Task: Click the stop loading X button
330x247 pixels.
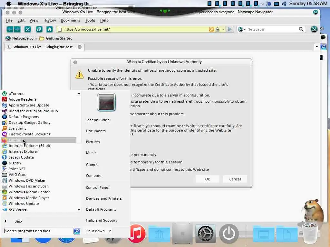Action: [28, 29]
